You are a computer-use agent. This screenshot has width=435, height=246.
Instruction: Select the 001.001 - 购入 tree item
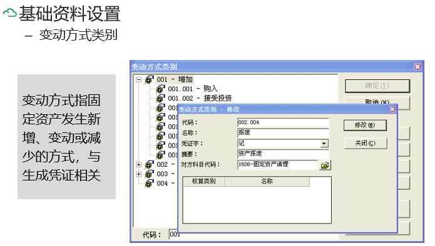point(193,89)
